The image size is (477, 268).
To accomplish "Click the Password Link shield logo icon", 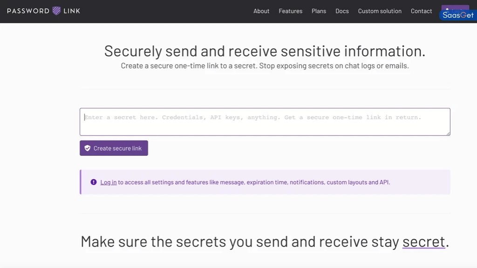I will click(56, 10).
